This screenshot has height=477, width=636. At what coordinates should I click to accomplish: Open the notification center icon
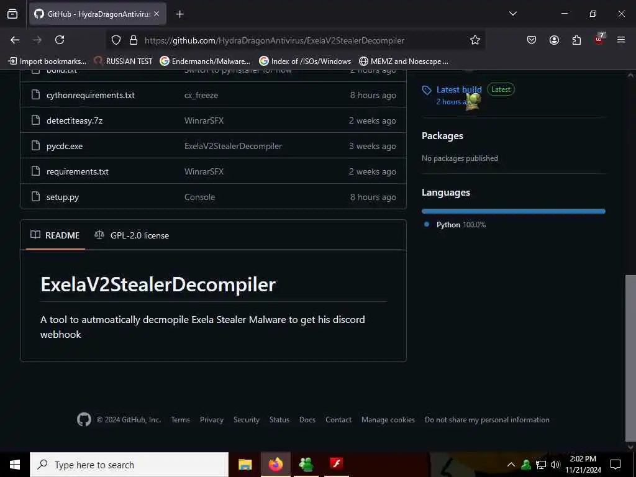pyautogui.click(x=616, y=465)
